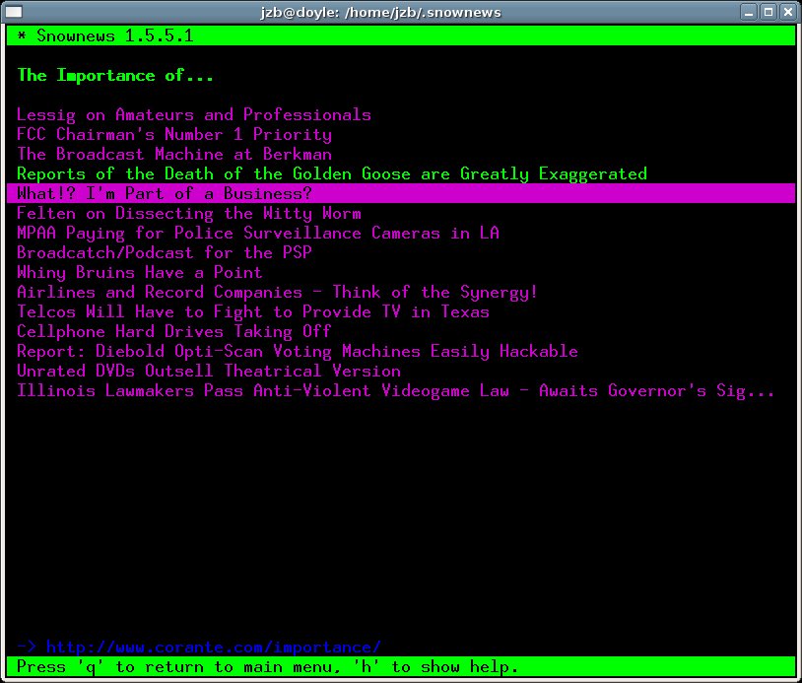802x683 pixels.
Task: Open the window menu icon in title bar
Action: coord(13,11)
